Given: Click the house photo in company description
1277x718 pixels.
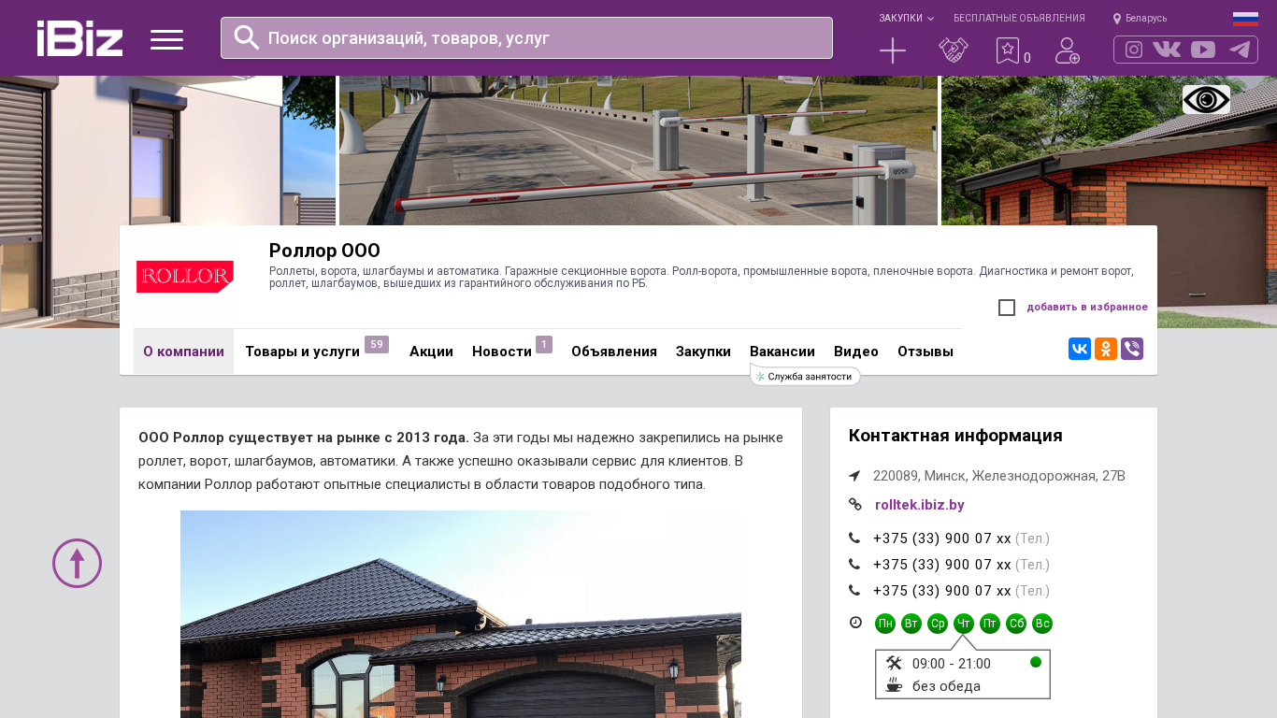Looking at the screenshot, I should (461, 614).
